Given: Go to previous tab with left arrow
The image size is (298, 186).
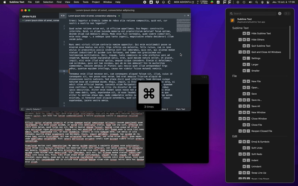Looking at the screenshot, I should [x=61, y=16].
